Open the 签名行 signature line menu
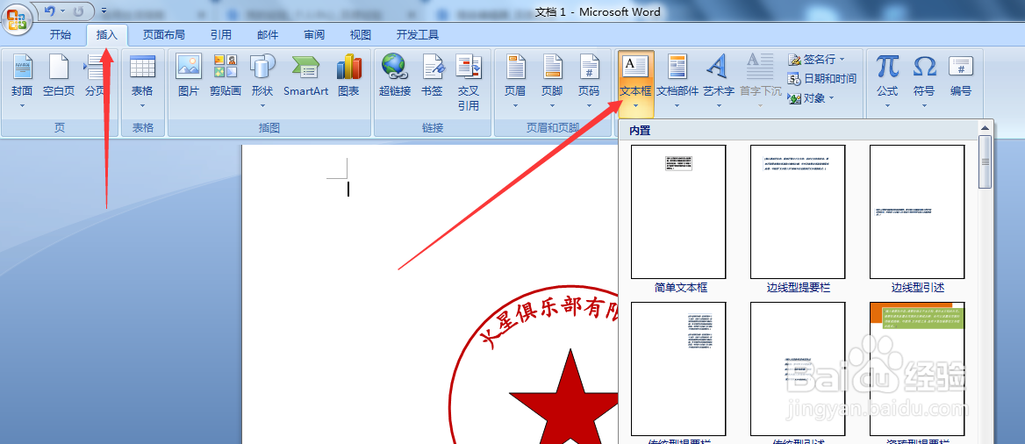 coord(816,60)
